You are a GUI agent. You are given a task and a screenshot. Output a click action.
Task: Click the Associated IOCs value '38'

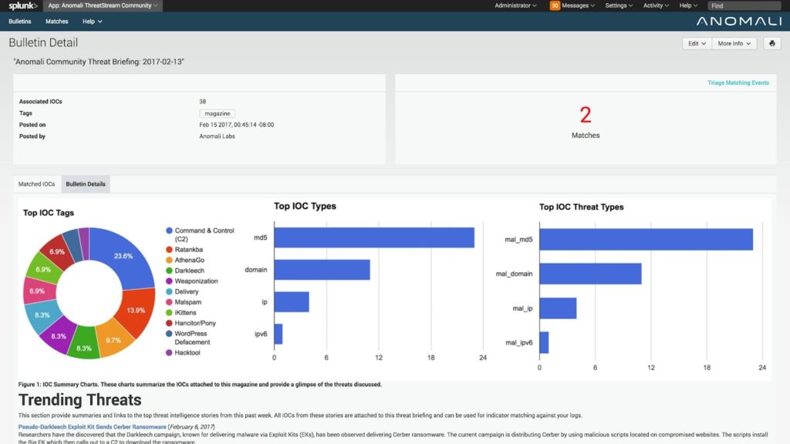203,102
